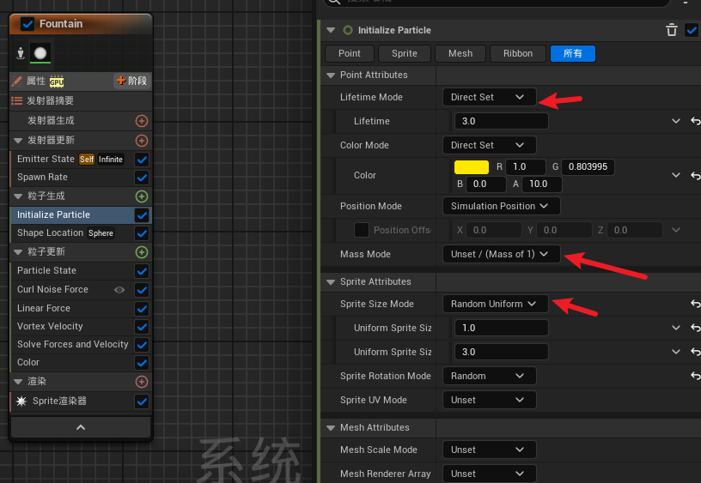Disable the Shape Location module checkbox
The width and height of the screenshot is (701, 483).
click(142, 233)
